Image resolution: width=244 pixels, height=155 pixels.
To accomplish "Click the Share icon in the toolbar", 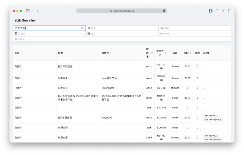I will [217, 11].
